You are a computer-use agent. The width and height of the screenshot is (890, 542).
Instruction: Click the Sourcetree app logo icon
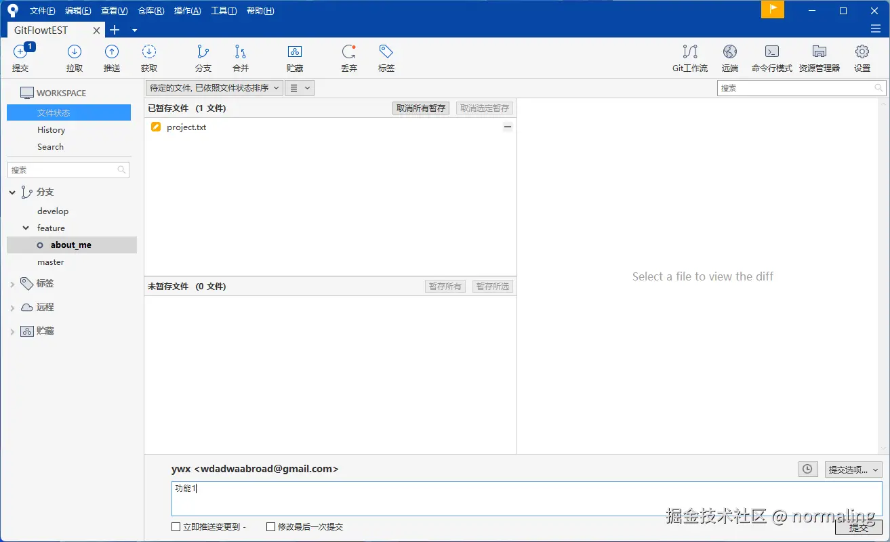pos(13,10)
